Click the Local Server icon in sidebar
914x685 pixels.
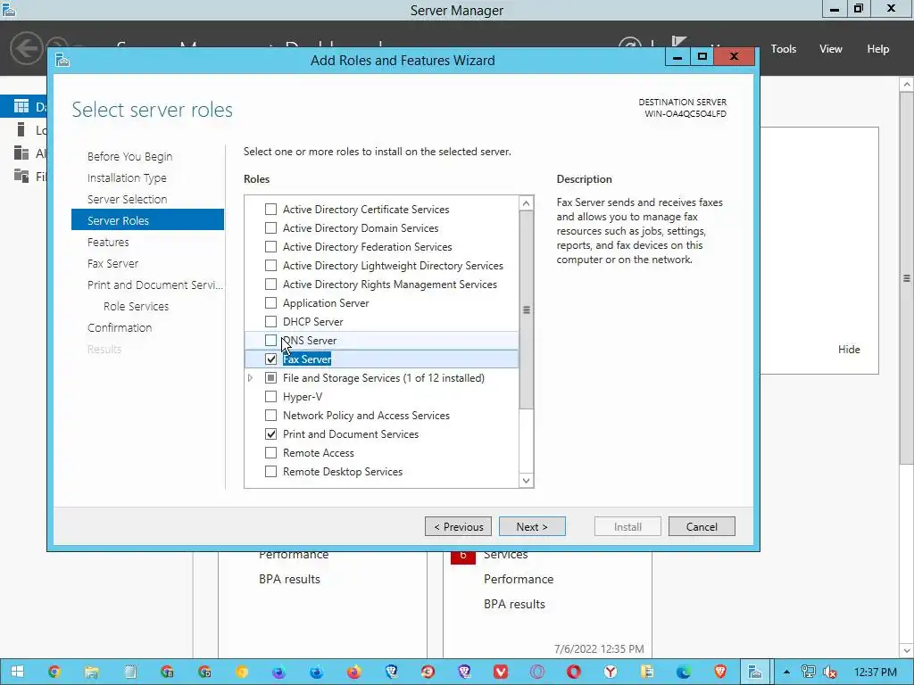pos(21,129)
